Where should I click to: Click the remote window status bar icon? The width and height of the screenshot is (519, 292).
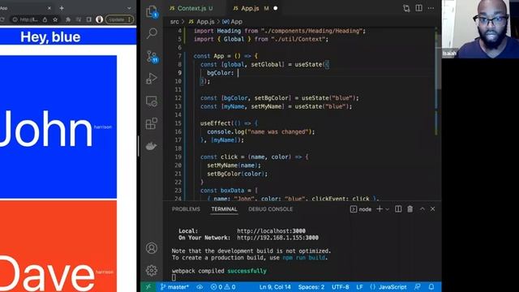click(148, 287)
